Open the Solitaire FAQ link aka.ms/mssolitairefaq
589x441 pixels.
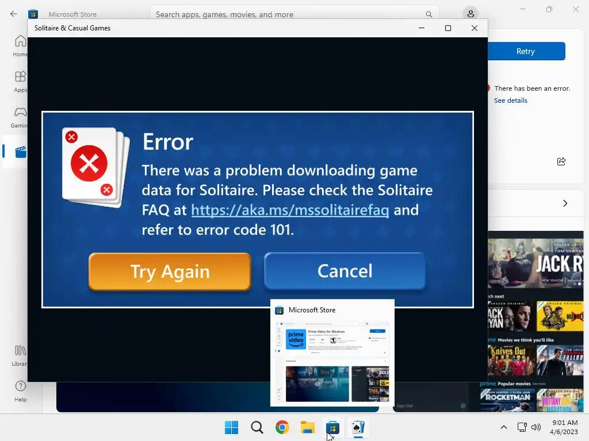point(290,210)
